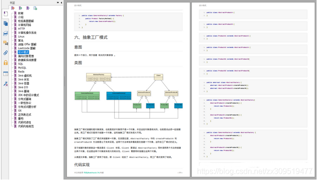Jump to the 正则表达式 bookmark
317x180 pixels.
coord(25,114)
